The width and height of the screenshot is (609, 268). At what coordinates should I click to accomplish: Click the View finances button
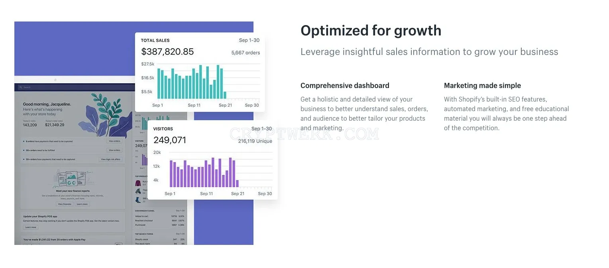pyautogui.click(x=65, y=204)
